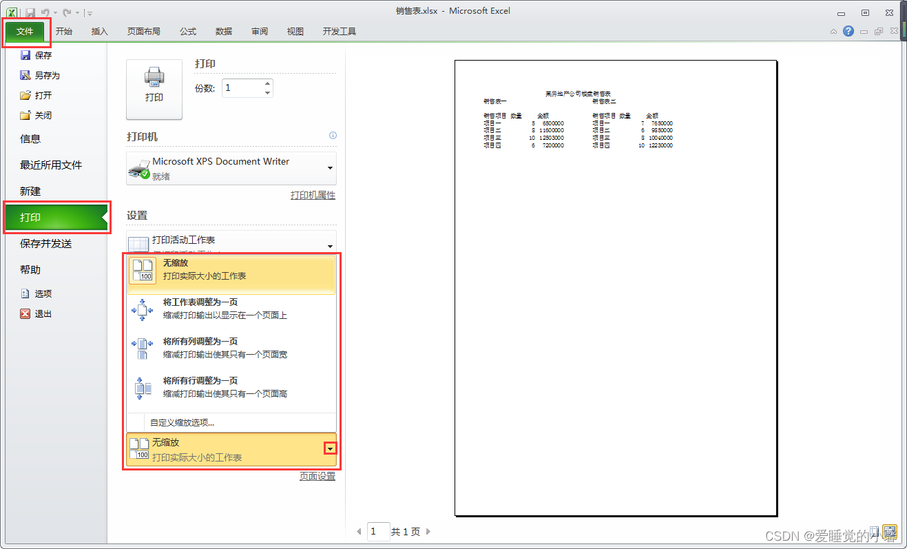Click the large 打印 printer button

point(154,90)
